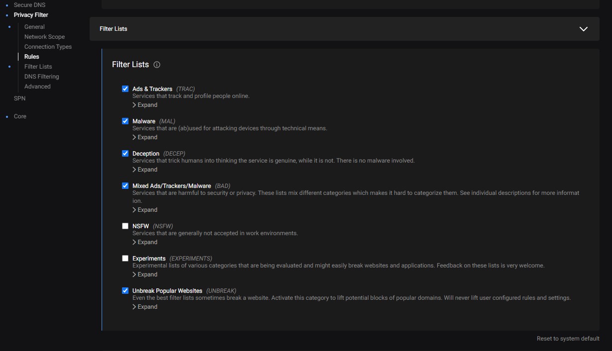The height and width of the screenshot is (351, 612).
Task: Go to DNS Filtering in sidebar
Action: tap(41, 77)
